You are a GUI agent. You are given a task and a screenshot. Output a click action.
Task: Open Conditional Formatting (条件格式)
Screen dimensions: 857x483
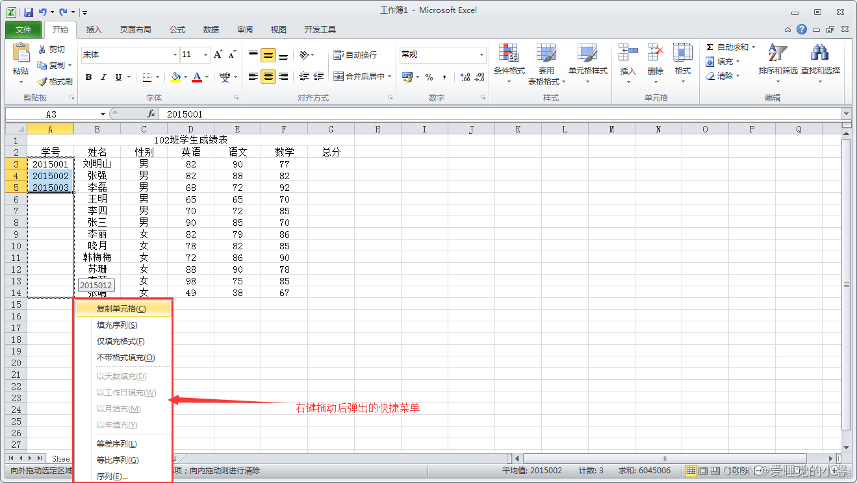pos(509,64)
